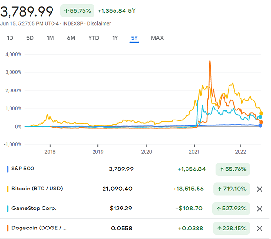Image resolution: width=271 pixels, height=239 pixels.
Task: Click cyan GameStop endpoint dot on chart
Action: pos(261,117)
